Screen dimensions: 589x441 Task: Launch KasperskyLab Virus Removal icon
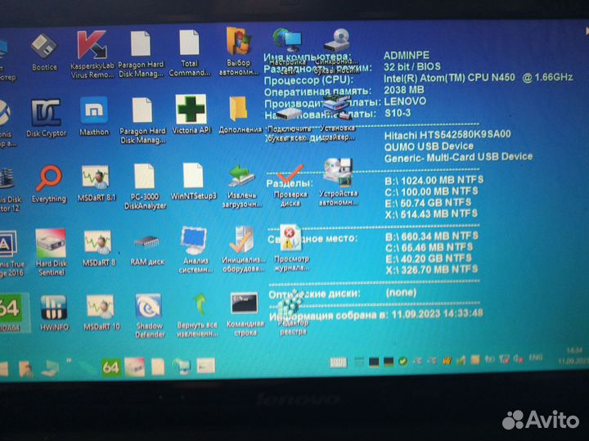[92, 55]
